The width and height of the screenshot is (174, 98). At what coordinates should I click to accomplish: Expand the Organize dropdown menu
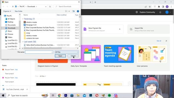coord(7,11)
